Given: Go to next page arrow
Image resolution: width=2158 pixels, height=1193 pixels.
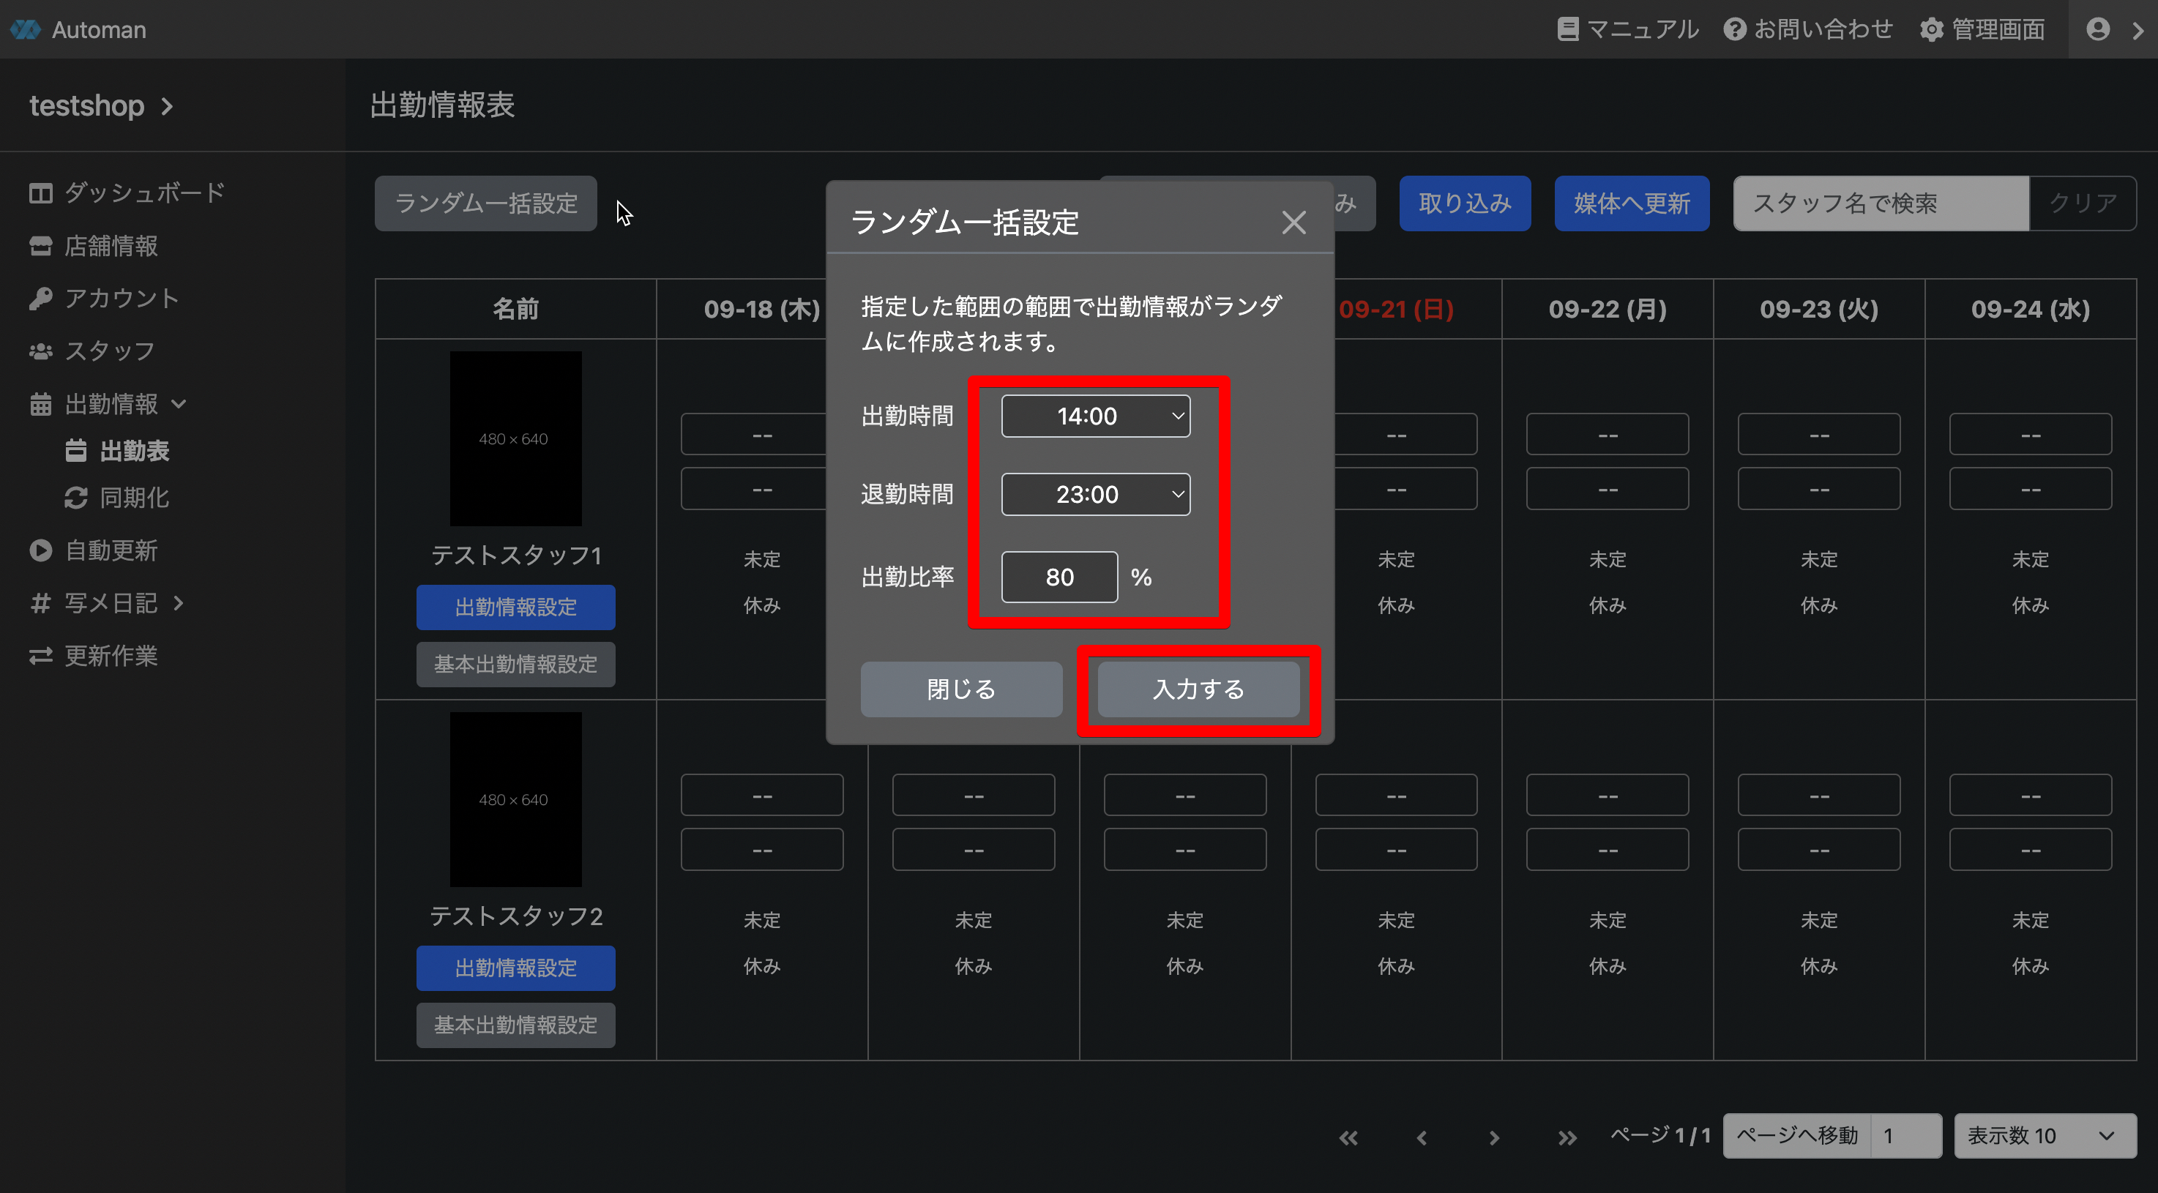Looking at the screenshot, I should (1493, 1137).
